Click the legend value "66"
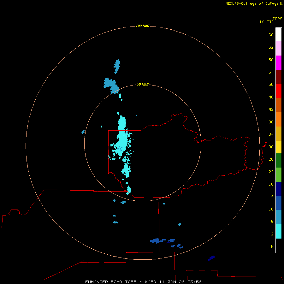Screen dimensions: 284x284 tap(271, 35)
